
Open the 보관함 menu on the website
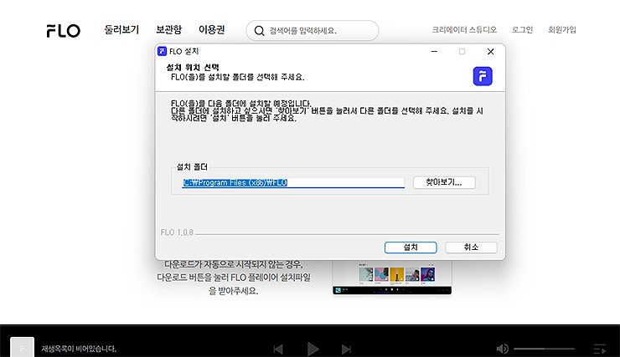[169, 29]
